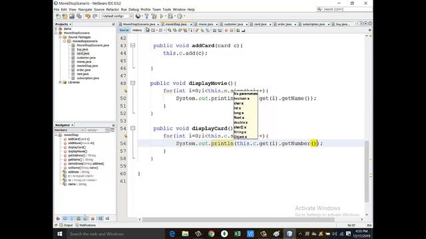Select rent.java in Projects tree
Image resolution: width=426 pixels, height=239 pixels.
point(83,74)
